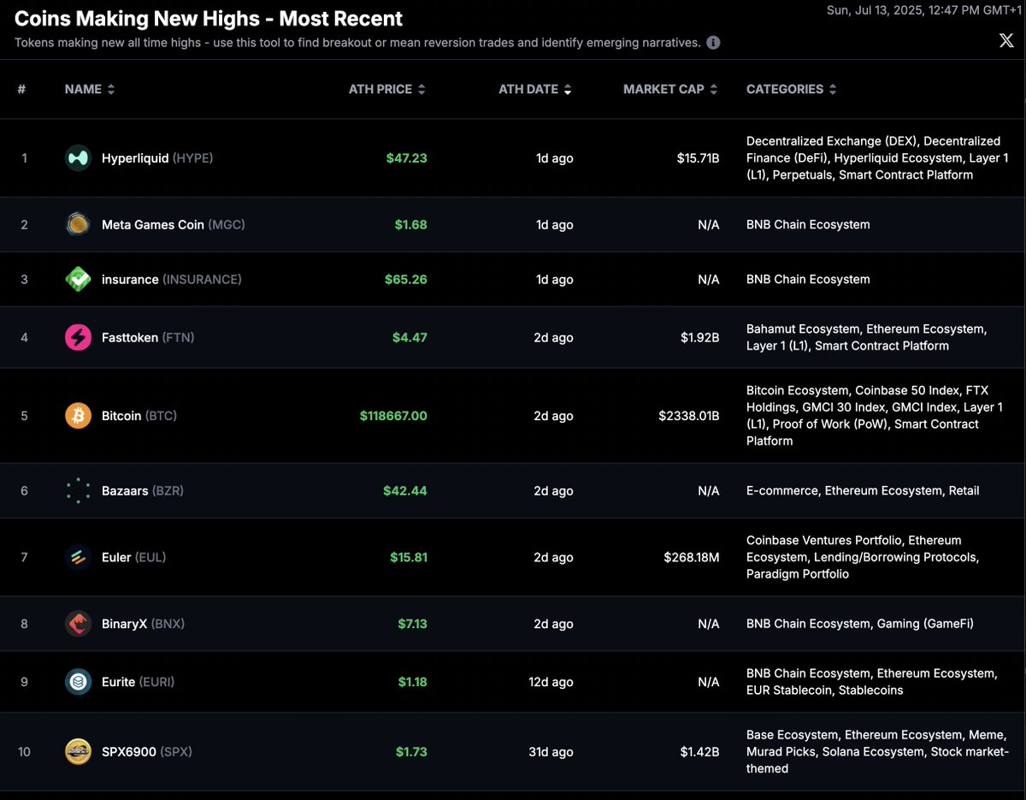Image resolution: width=1026 pixels, height=800 pixels.
Task: Click the Meta Games Coin logo
Action: (78, 225)
